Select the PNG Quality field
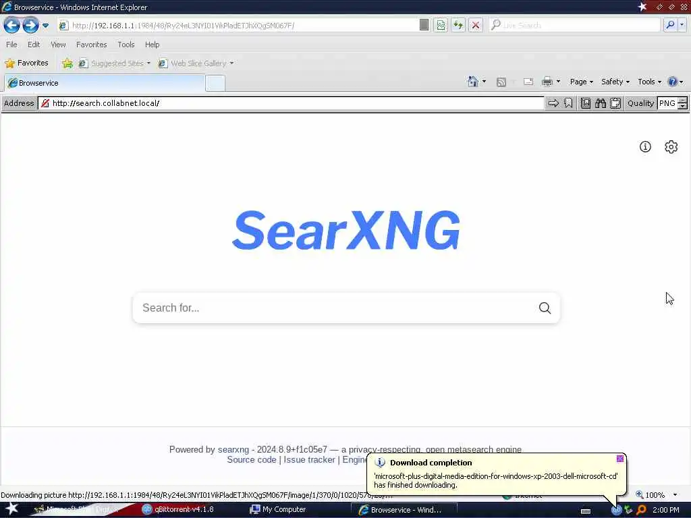Viewport: 691px width, 518px height. pos(667,103)
